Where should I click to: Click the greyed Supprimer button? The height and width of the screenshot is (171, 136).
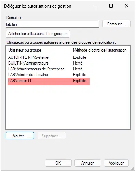click(x=52, y=136)
